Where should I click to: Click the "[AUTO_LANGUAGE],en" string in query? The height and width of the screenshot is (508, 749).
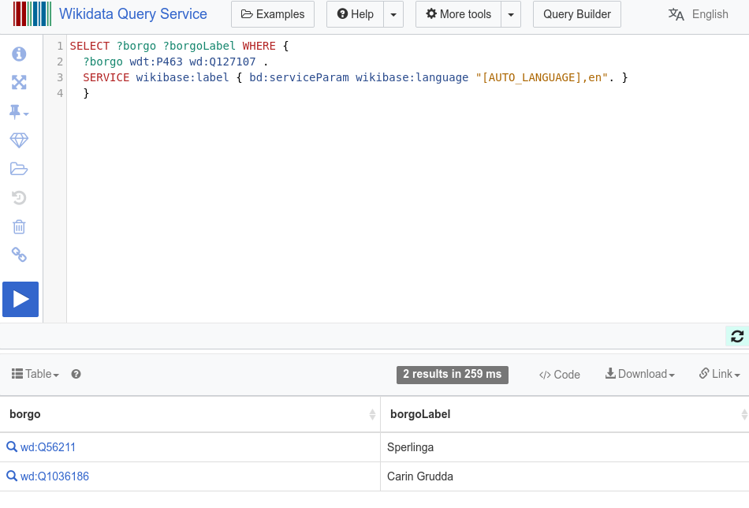click(542, 77)
